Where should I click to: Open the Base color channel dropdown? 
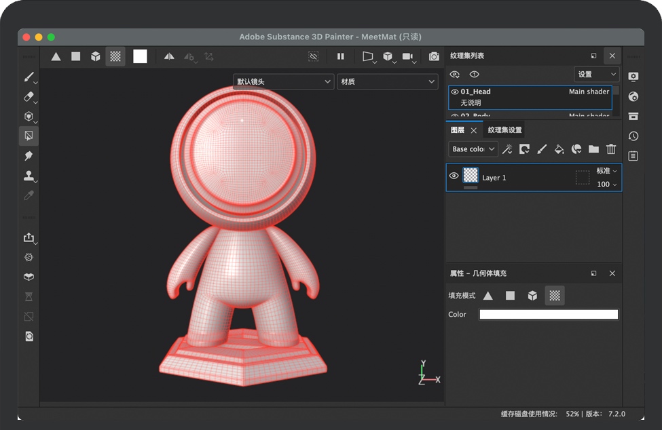[x=473, y=149]
